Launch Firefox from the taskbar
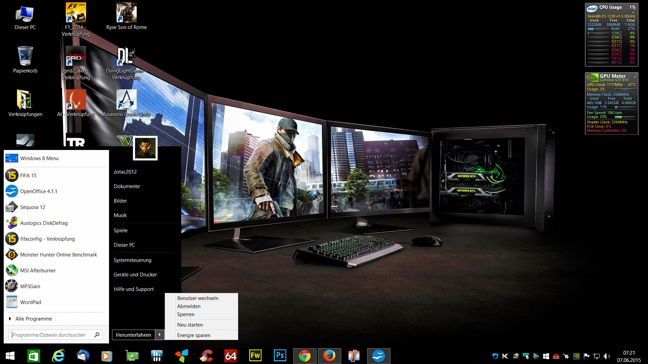The width and height of the screenshot is (648, 364). 329,356
